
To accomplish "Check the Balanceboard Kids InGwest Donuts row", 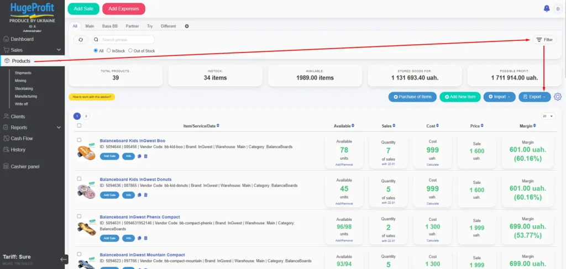I will (79, 178).
